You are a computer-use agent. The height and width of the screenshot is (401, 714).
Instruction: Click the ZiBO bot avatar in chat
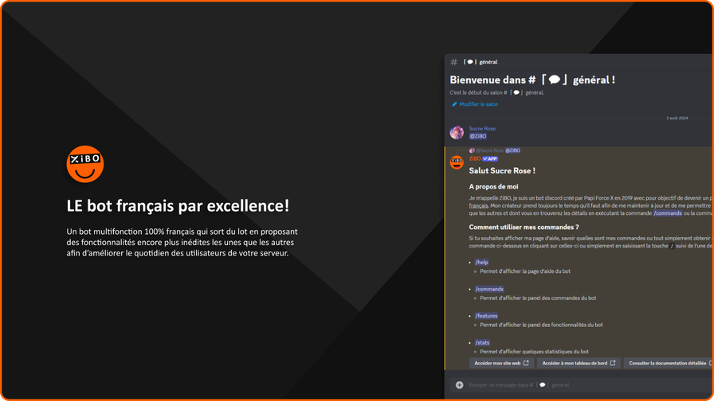[x=457, y=162]
